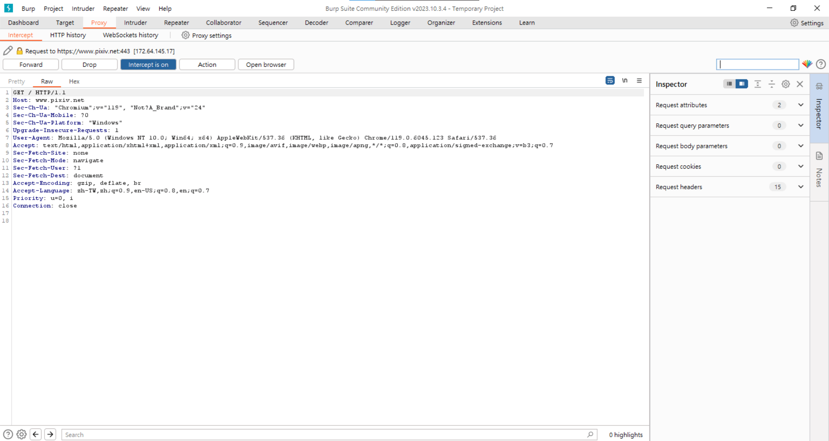Switch to the Organizer tab
829x441 pixels.
click(x=441, y=23)
